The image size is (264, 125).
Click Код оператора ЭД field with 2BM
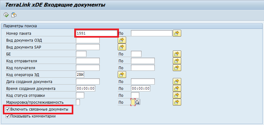click(x=80, y=75)
